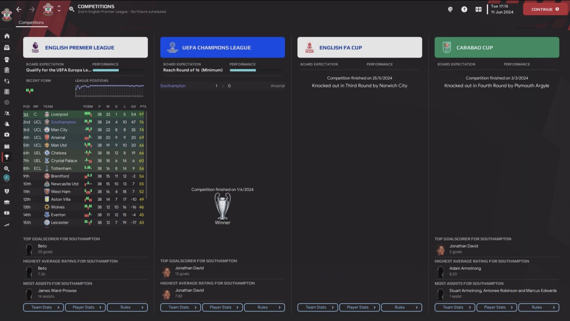
Task: Open FA Cup Player Stats
Action: tap(360, 307)
